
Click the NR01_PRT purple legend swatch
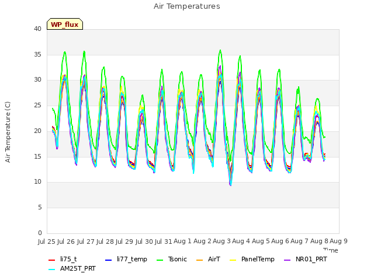[x=288, y=260]
